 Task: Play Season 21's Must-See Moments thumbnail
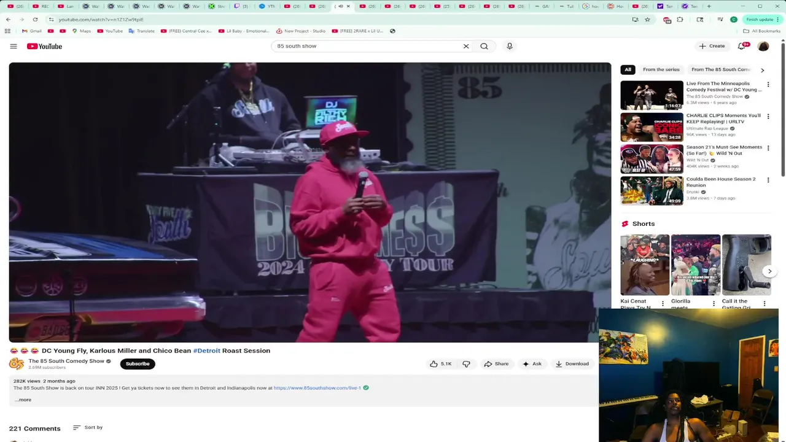[652, 159]
